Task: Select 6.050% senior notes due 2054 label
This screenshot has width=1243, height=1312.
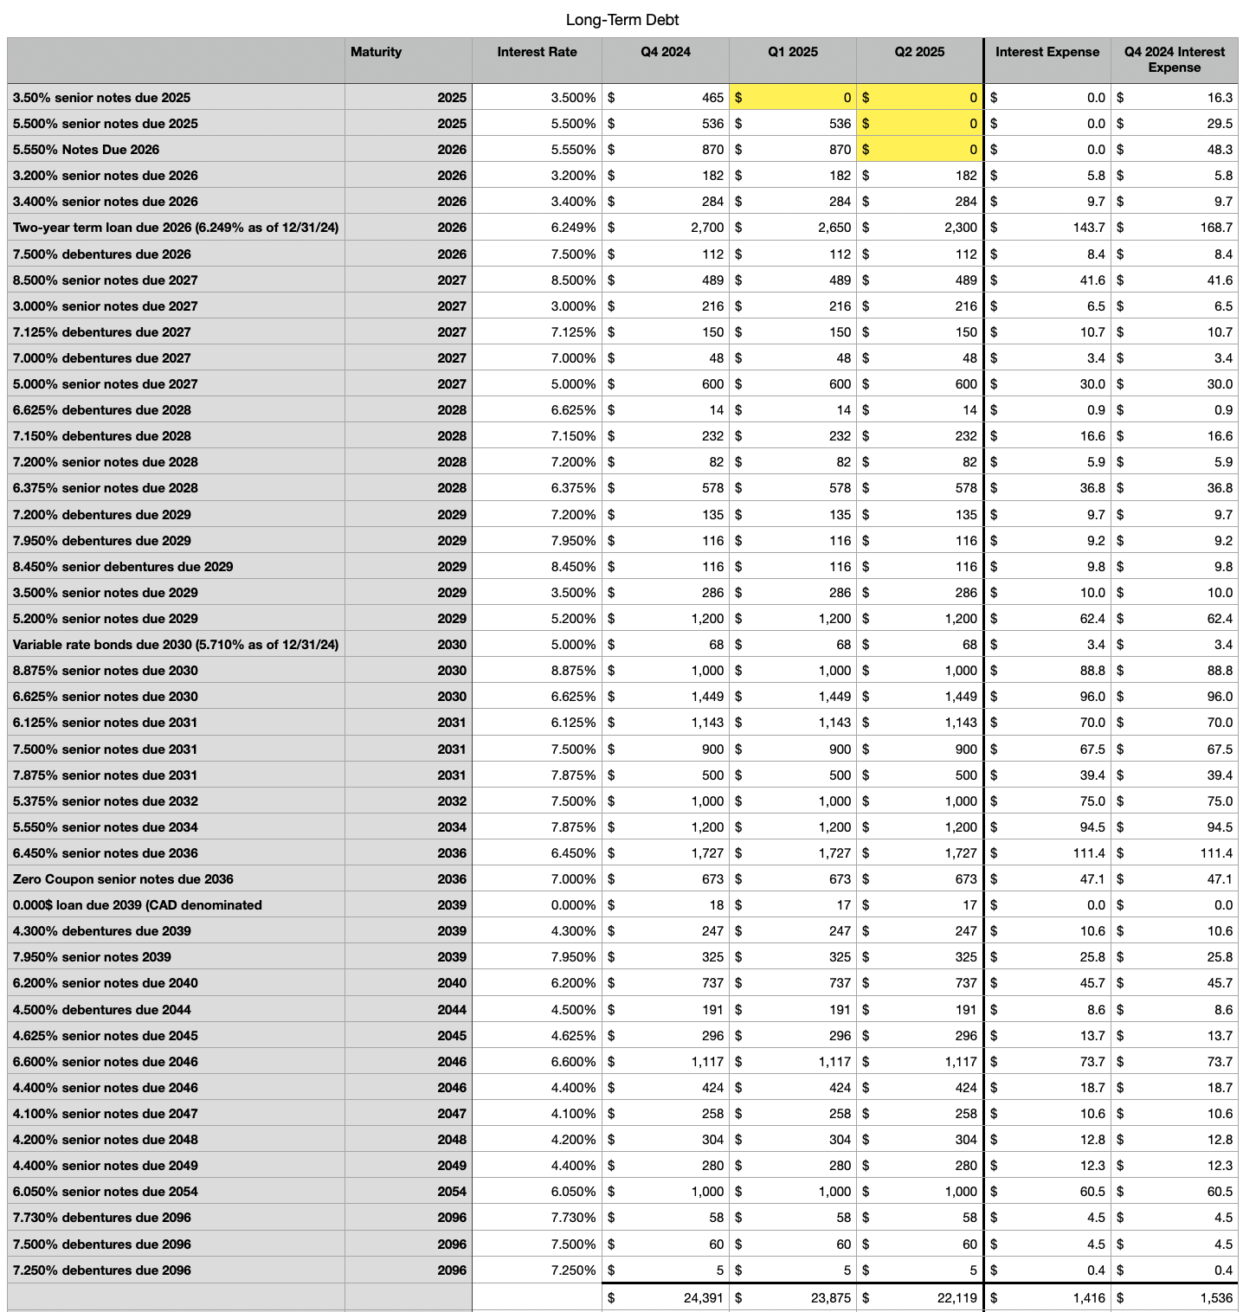Action: (105, 1192)
